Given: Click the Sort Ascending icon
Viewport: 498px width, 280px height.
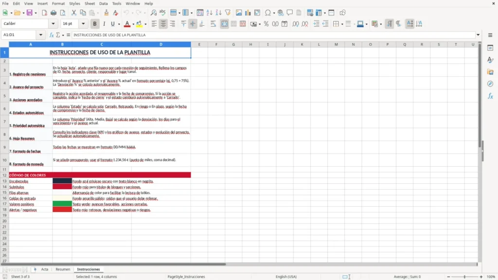Looking at the screenshot, I should tap(209, 13).
